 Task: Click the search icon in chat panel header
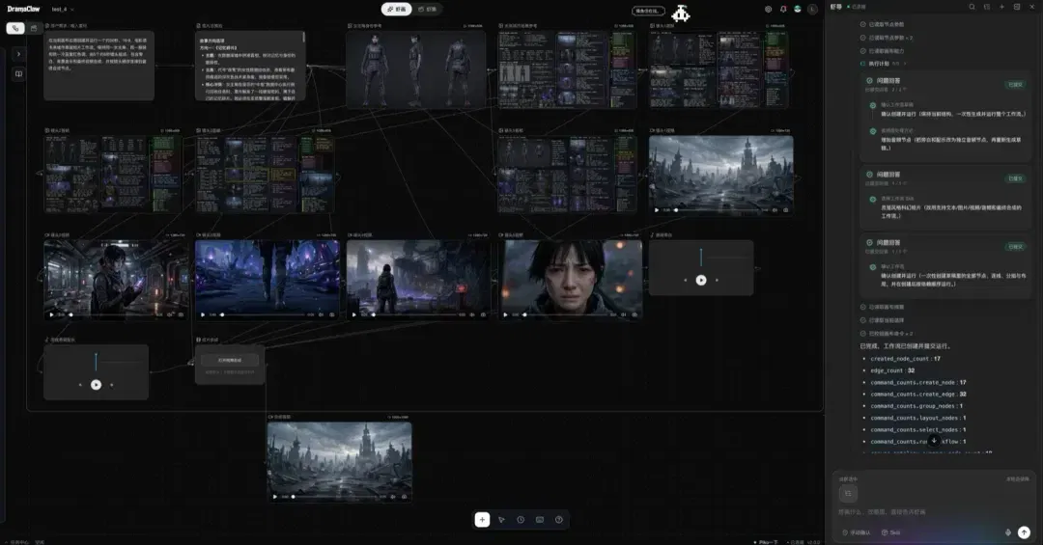pos(972,7)
